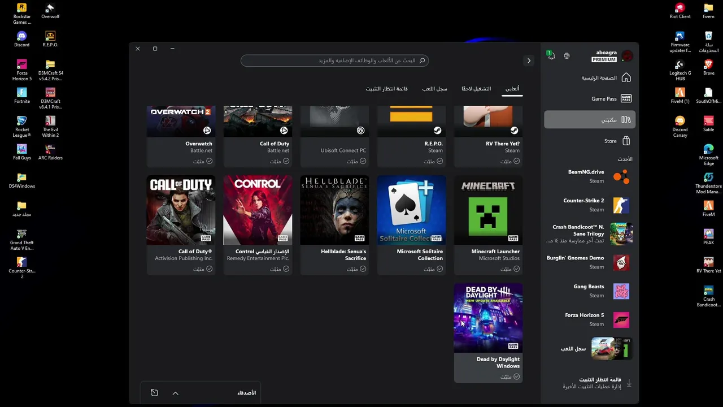Pop out the friends panel window icon
The width and height of the screenshot is (723, 407).
pyautogui.click(x=154, y=393)
